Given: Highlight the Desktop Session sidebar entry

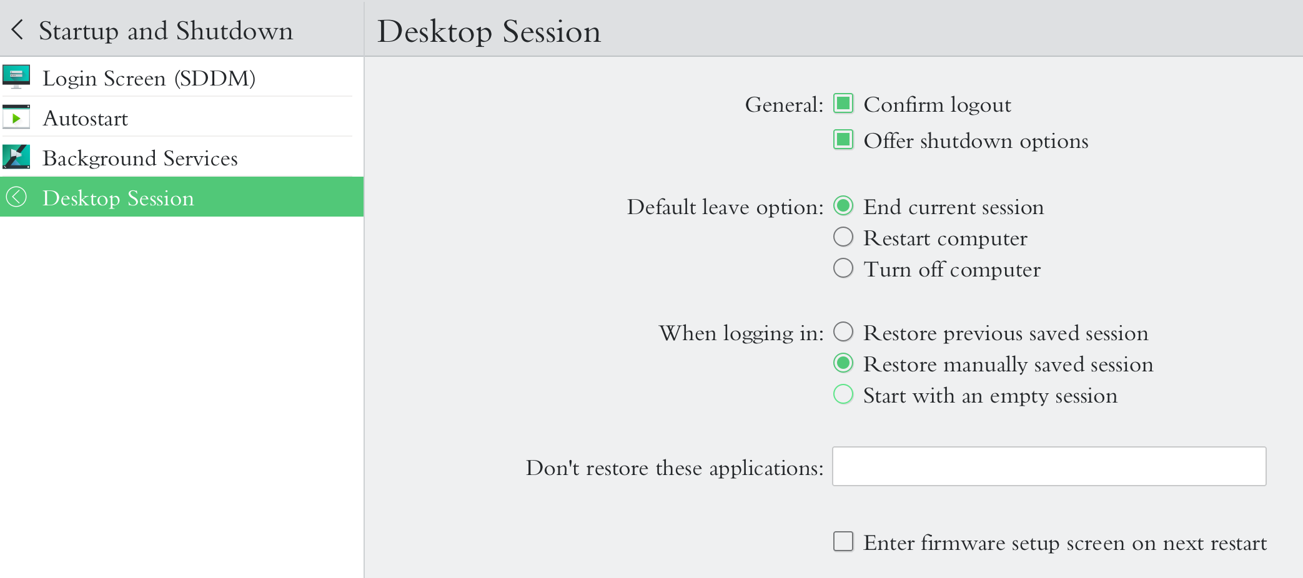Looking at the screenshot, I should pos(118,197).
